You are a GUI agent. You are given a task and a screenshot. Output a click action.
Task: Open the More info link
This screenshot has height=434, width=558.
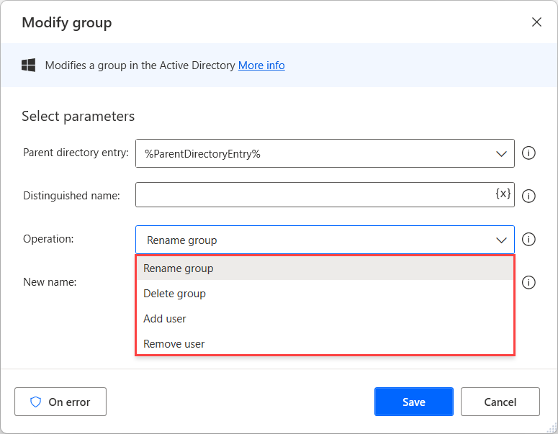261,65
